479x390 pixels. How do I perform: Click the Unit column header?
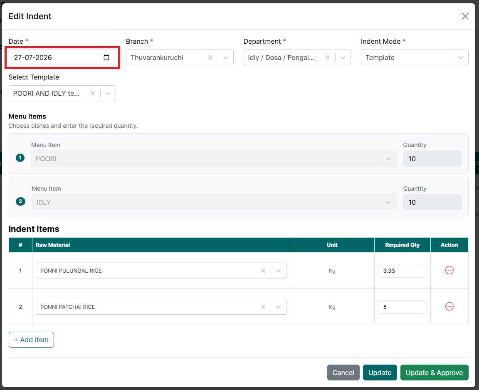[332, 245]
